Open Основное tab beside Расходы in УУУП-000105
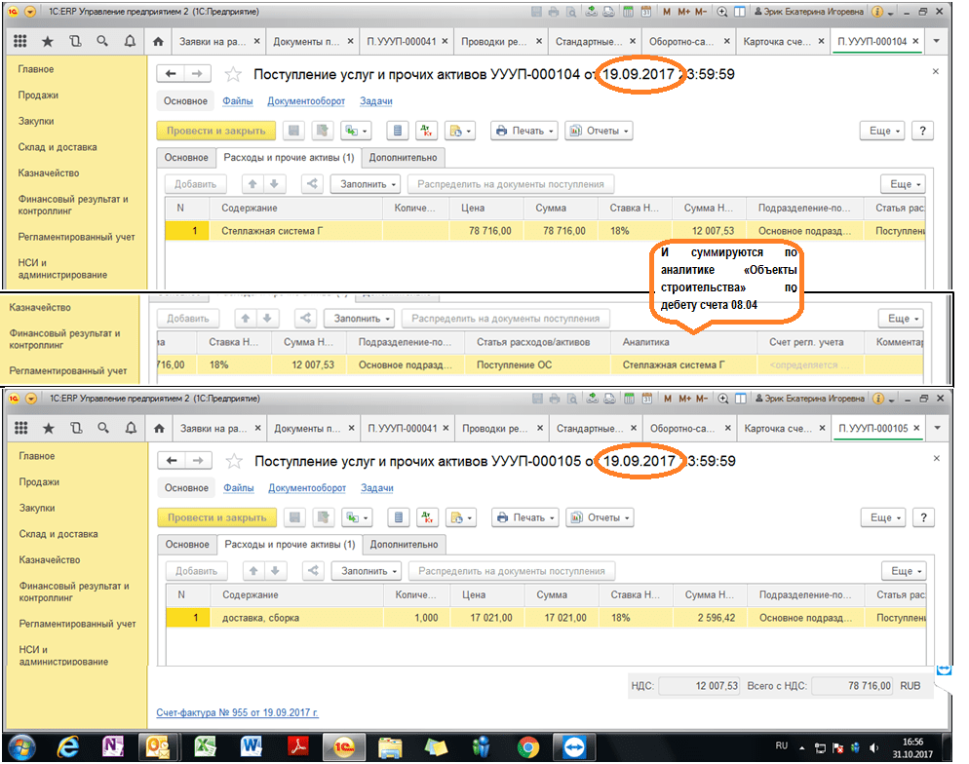The image size is (969, 764). 186,544
